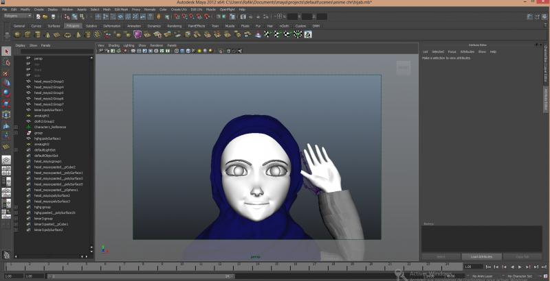Image resolution: width=550 pixels, height=281 pixels.
Task: Click the current frame input field
Action: pyautogui.click(x=474, y=266)
